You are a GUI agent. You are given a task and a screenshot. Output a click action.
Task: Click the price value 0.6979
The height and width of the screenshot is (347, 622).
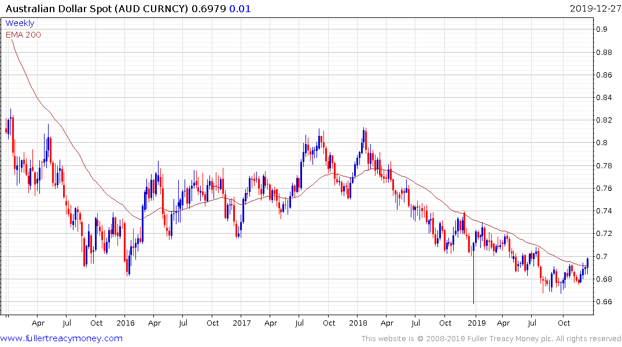(x=209, y=9)
